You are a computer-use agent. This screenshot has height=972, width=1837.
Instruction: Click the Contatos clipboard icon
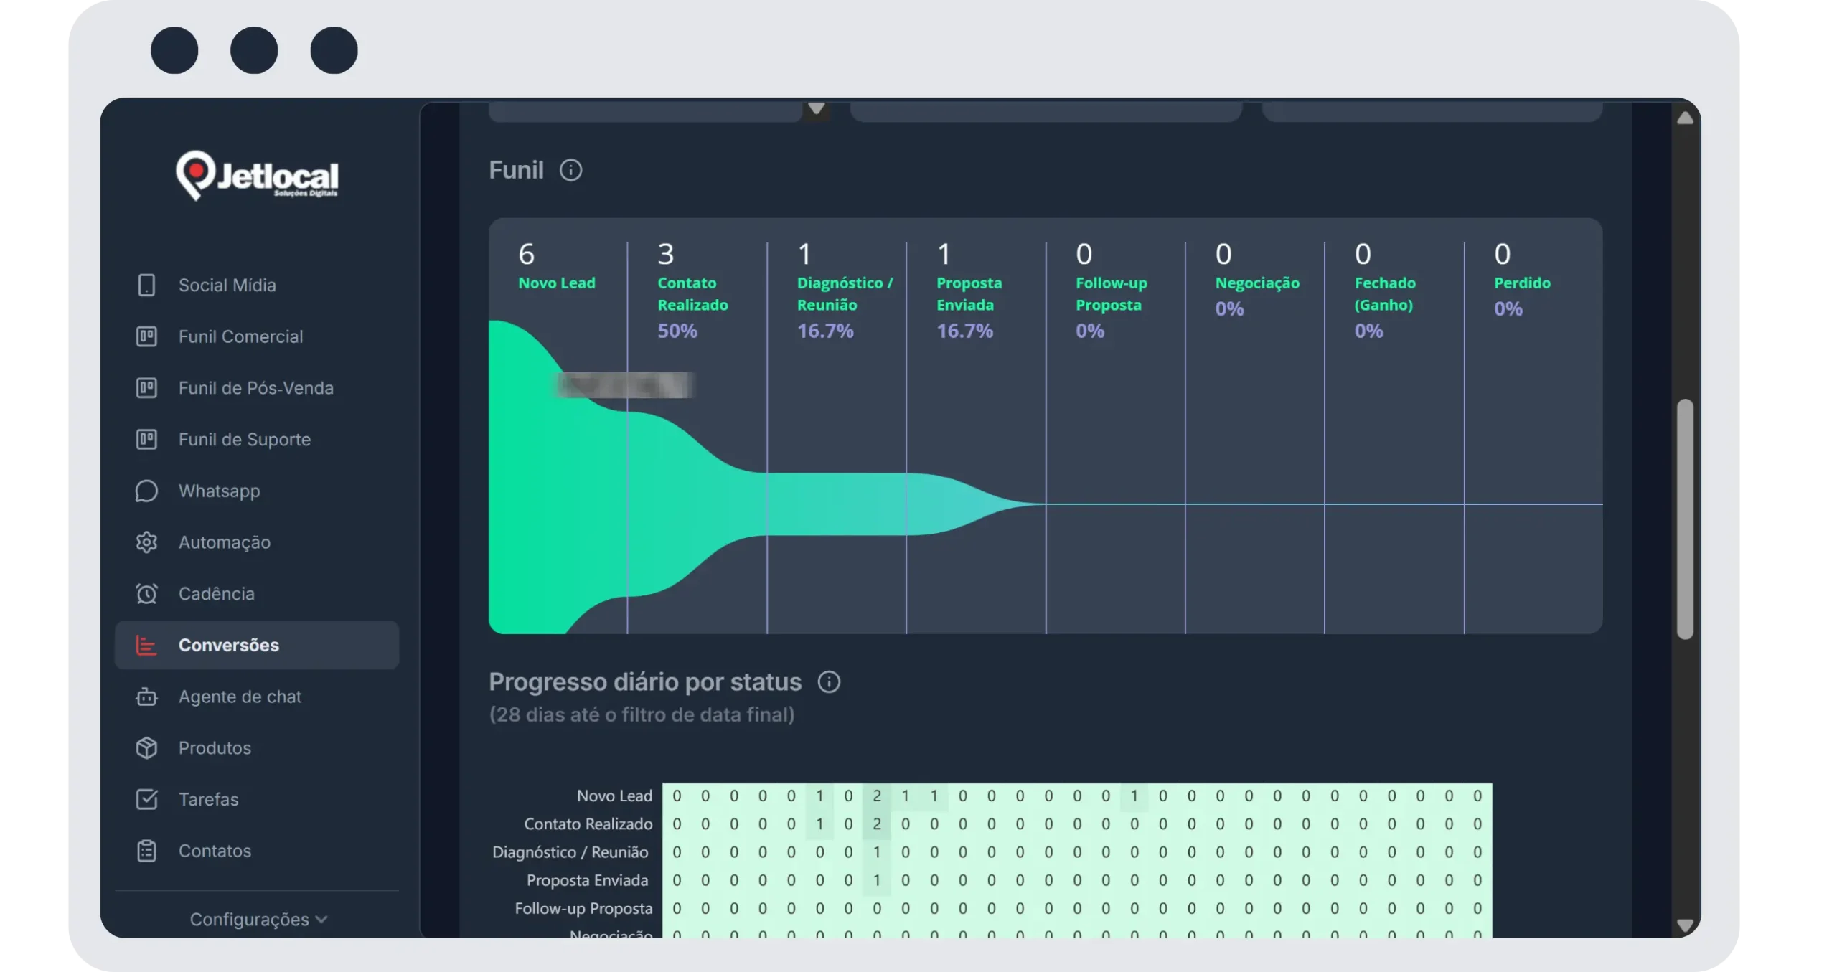tap(146, 851)
